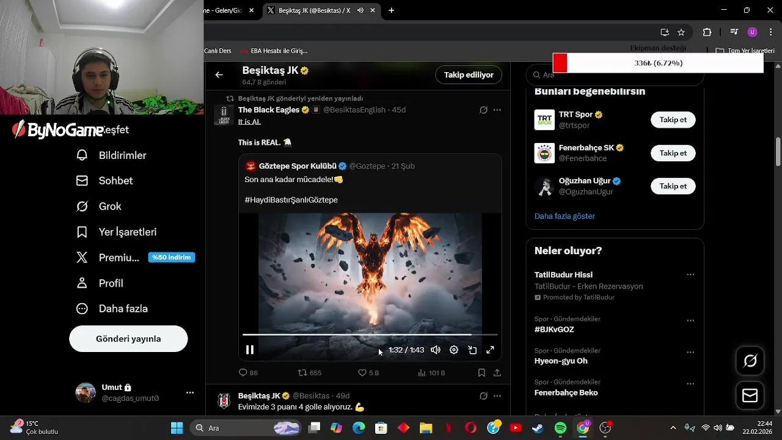Open the floating messages envelope button

point(750,396)
